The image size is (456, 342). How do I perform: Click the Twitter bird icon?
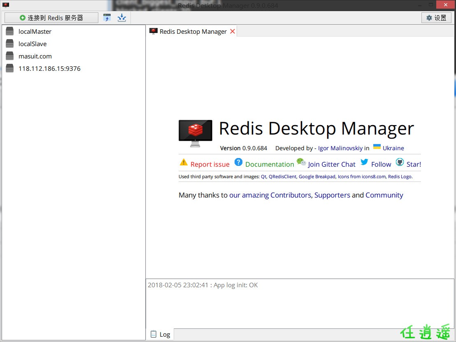click(364, 162)
